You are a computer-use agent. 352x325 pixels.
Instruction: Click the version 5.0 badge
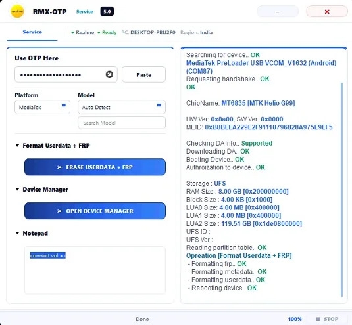coord(107,11)
